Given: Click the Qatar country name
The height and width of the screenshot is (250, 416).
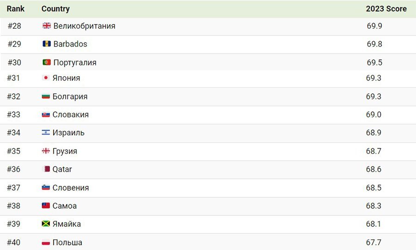Looking at the screenshot, I should click(62, 169).
